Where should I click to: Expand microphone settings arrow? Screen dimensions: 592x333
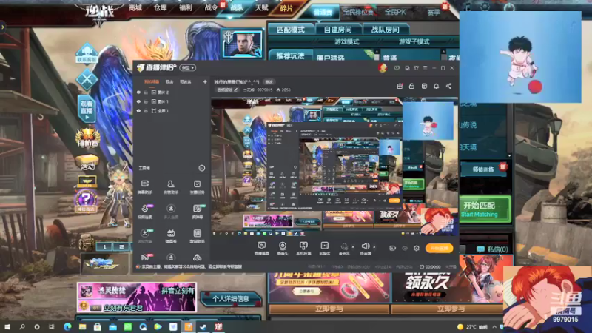[x=353, y=247]
